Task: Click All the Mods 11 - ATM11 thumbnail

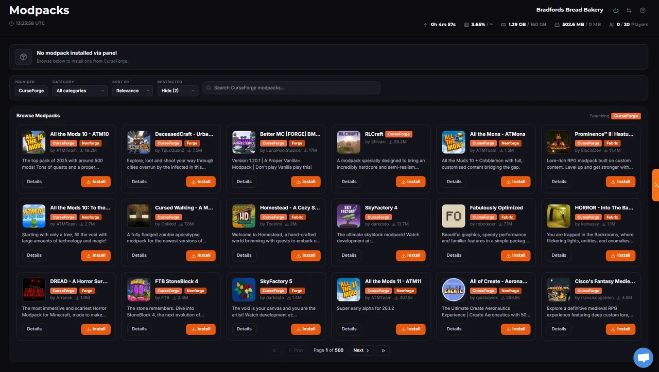Action: [349, 290]
